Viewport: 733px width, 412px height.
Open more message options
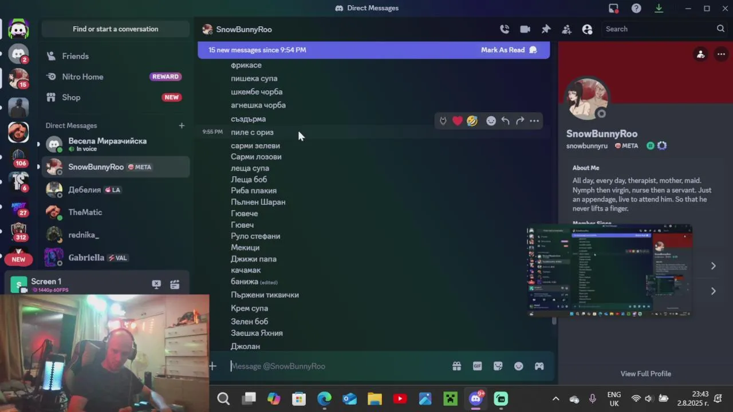[x=534, y=121]
